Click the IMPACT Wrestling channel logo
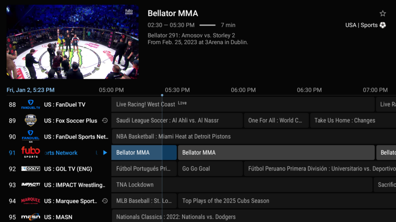Viewport: 396px width, 222px height. [31, 185]
